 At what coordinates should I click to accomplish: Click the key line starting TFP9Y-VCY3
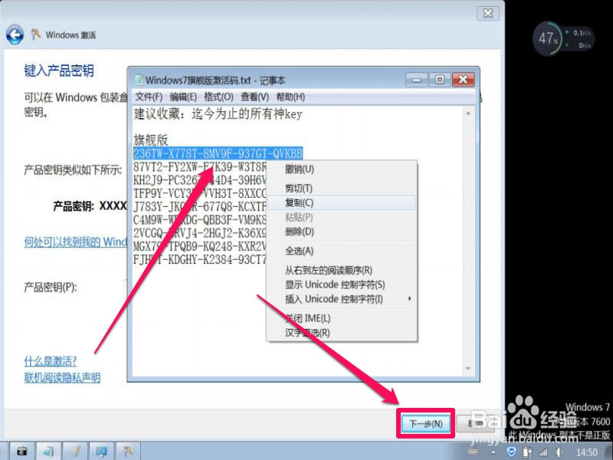(200, 193)
